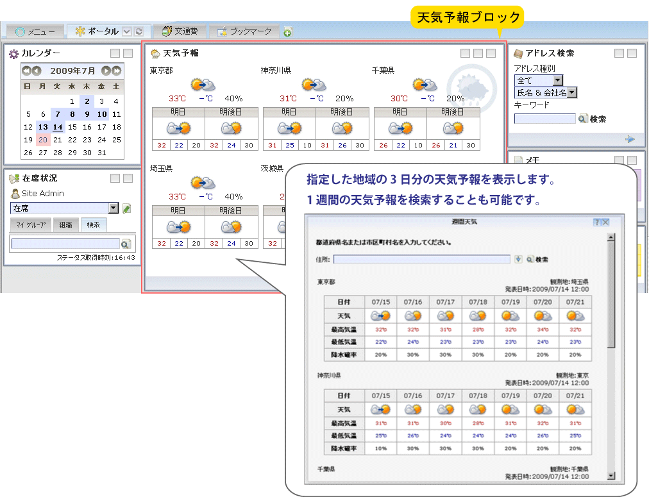Click the アドレス検索 book icon

click(x=518, y=53)
